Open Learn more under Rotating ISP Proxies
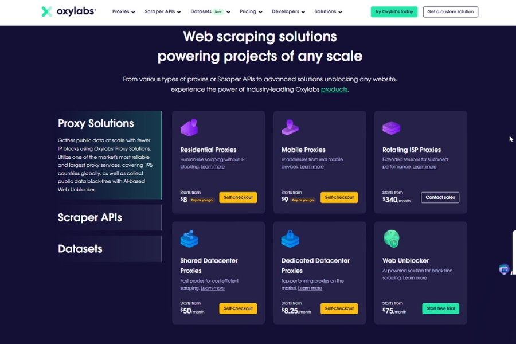The image size is (516, 344). click(x=424, y=167)
